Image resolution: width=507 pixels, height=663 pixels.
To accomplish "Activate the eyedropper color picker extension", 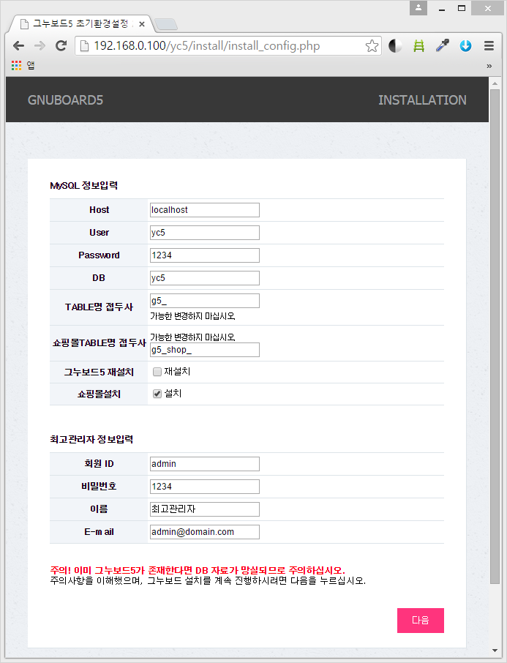I will pyautogui.click(x=443, y=45).
